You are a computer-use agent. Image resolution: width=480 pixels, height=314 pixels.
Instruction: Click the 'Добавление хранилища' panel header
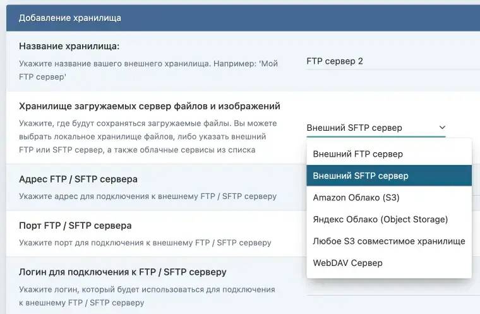click(70, 18)
